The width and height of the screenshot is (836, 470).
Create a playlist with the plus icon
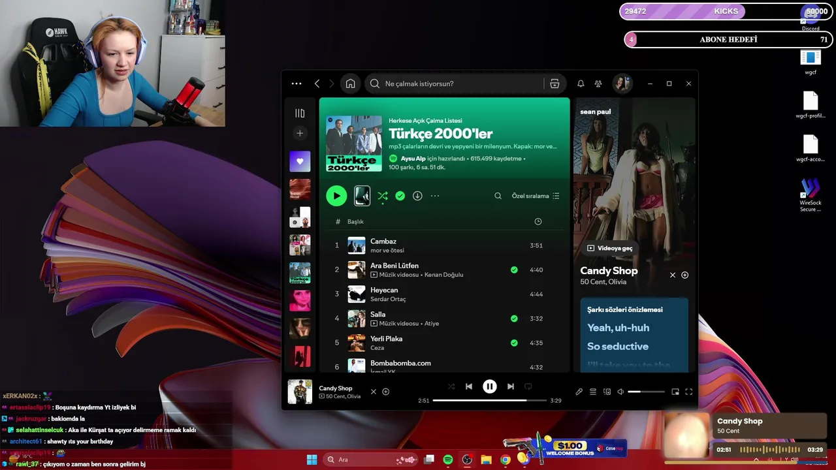coord(300,133)
